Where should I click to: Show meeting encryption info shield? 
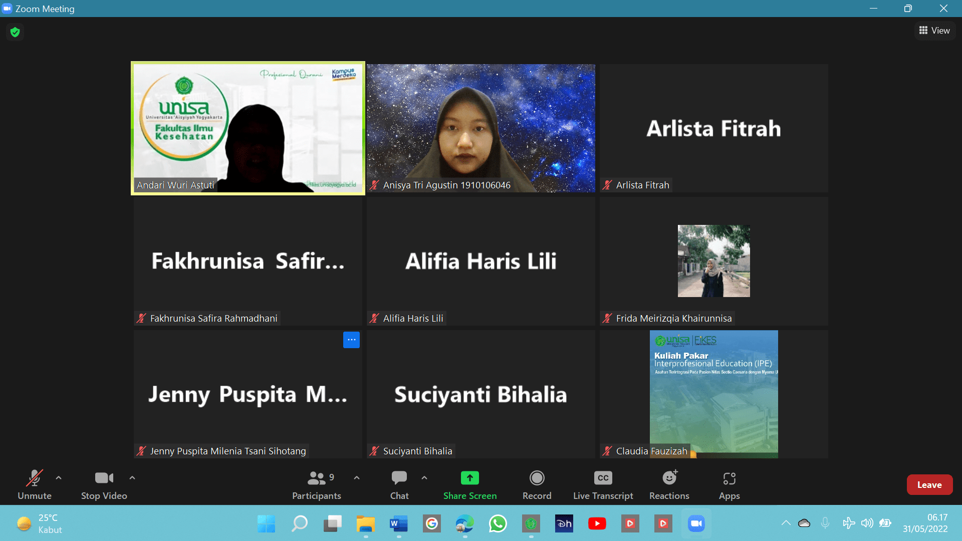(15, 32)
